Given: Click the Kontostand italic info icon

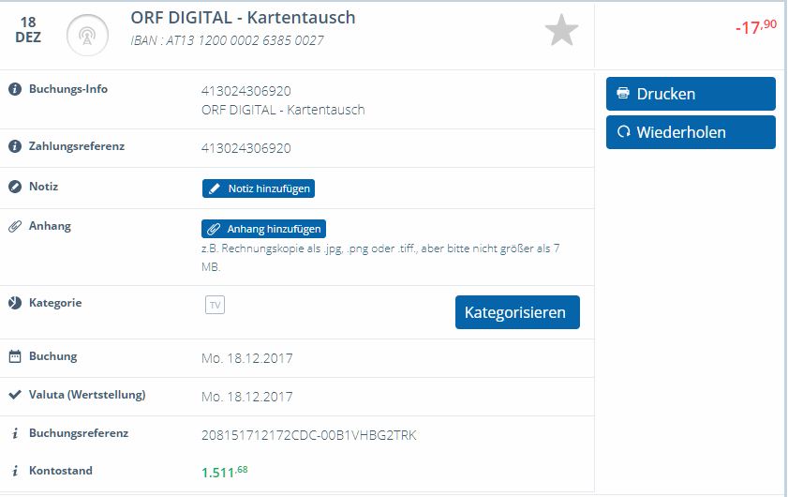Looking at the screenshot, I should click(15, 471).
